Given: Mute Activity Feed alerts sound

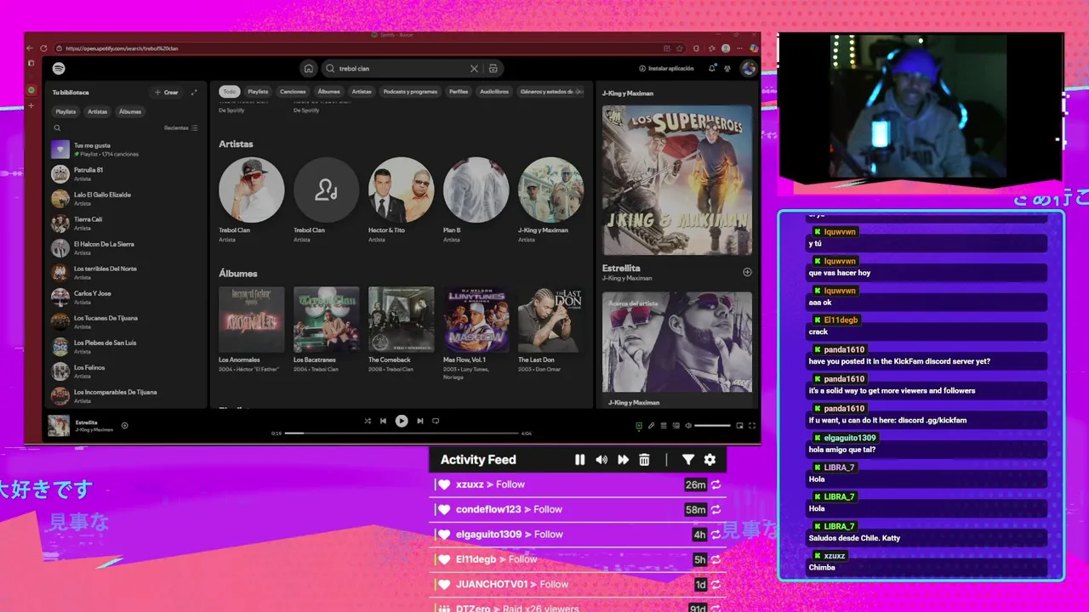Looking at the screenshot, I should (x=602, y=460).
